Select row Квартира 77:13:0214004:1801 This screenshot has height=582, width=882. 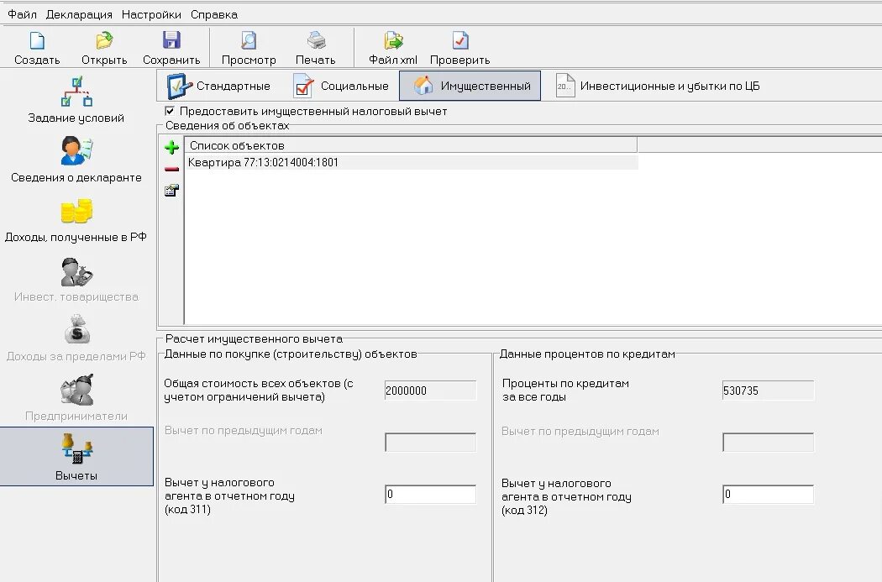pos(412,163)
